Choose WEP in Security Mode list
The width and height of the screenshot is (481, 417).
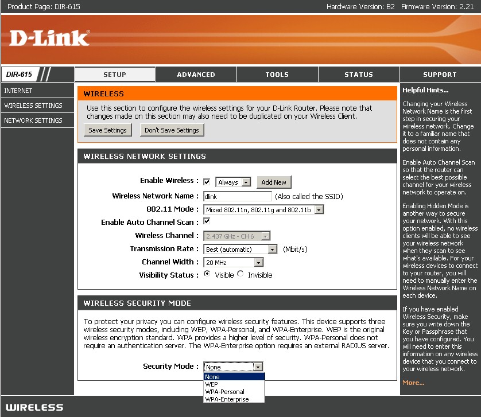(x=234, y=384)
